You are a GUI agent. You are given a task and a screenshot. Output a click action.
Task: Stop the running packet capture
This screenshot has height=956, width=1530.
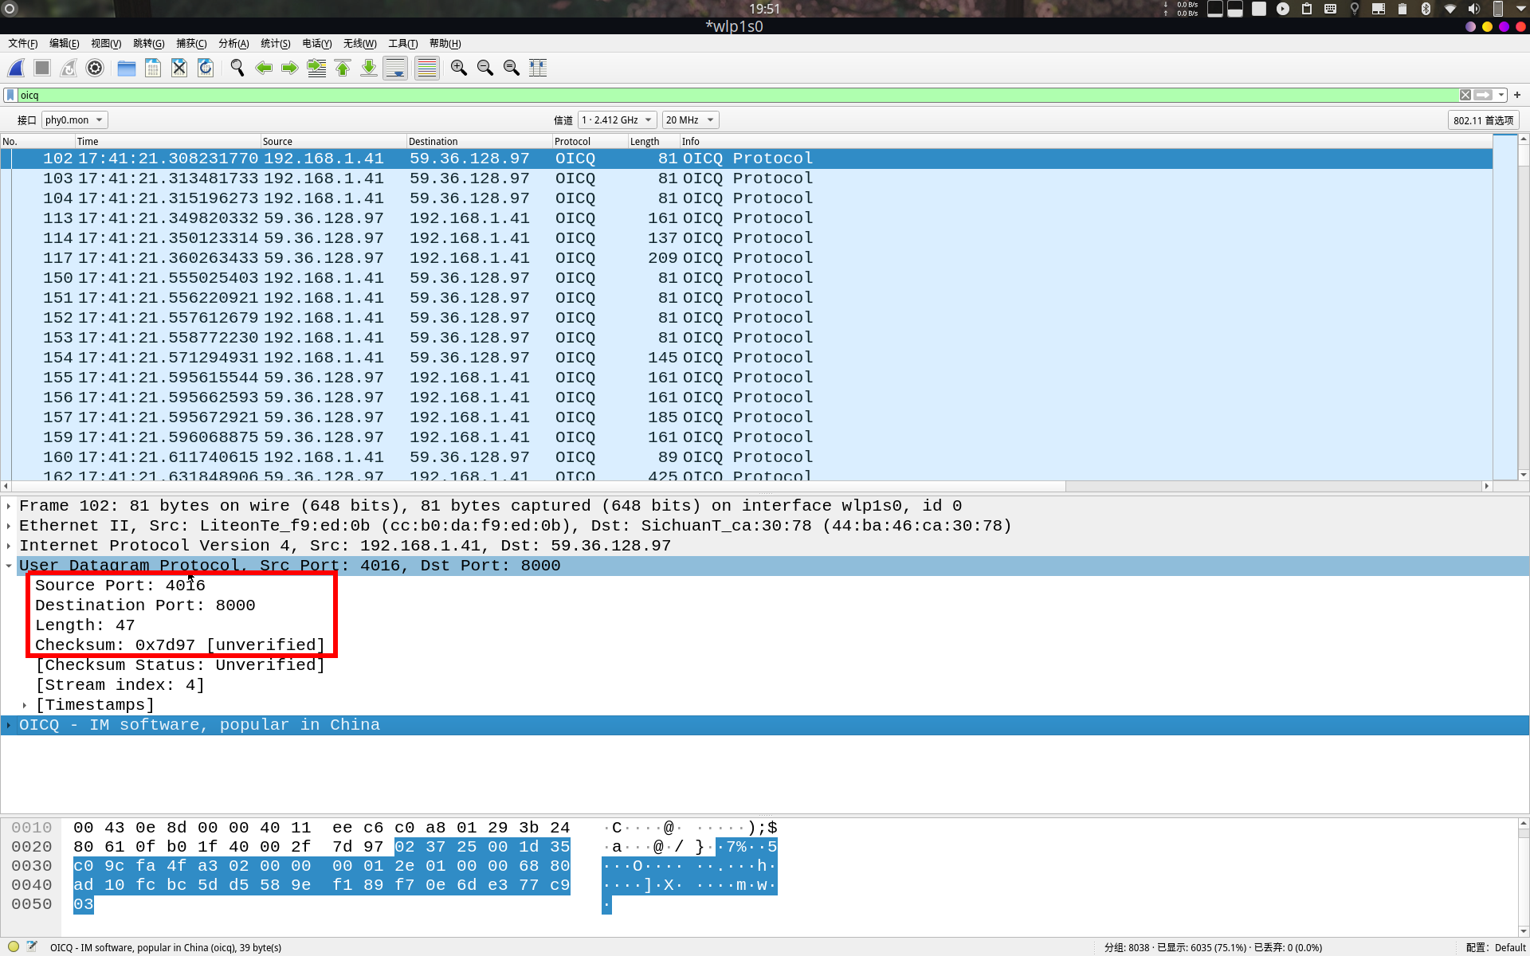[x=42, y=69]
